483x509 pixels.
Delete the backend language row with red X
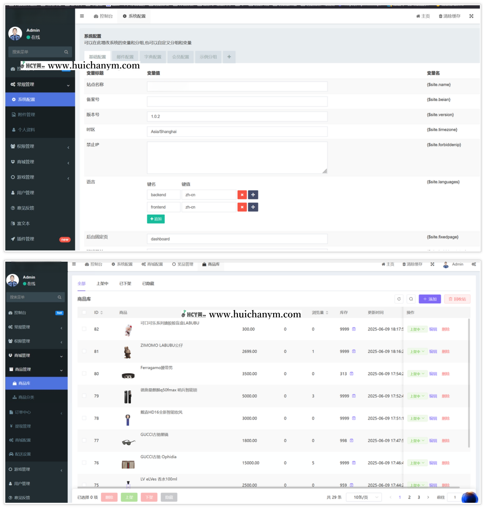pyautogui.click(x=242, y=195)
